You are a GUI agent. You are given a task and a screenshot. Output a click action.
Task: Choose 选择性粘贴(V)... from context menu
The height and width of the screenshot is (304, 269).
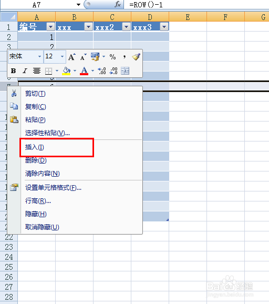pyautogui.click(x=75, y=133)
